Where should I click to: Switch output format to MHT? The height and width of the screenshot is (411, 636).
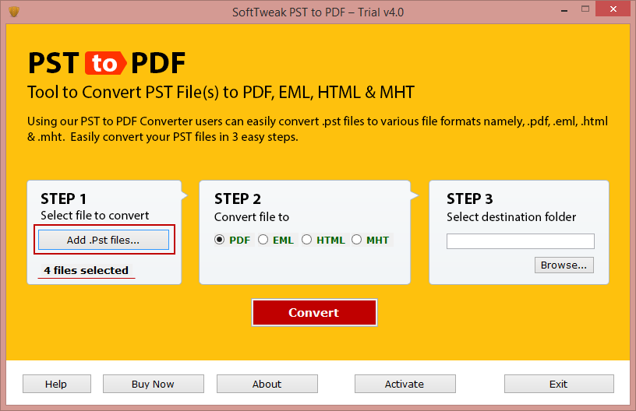point(357,240)
